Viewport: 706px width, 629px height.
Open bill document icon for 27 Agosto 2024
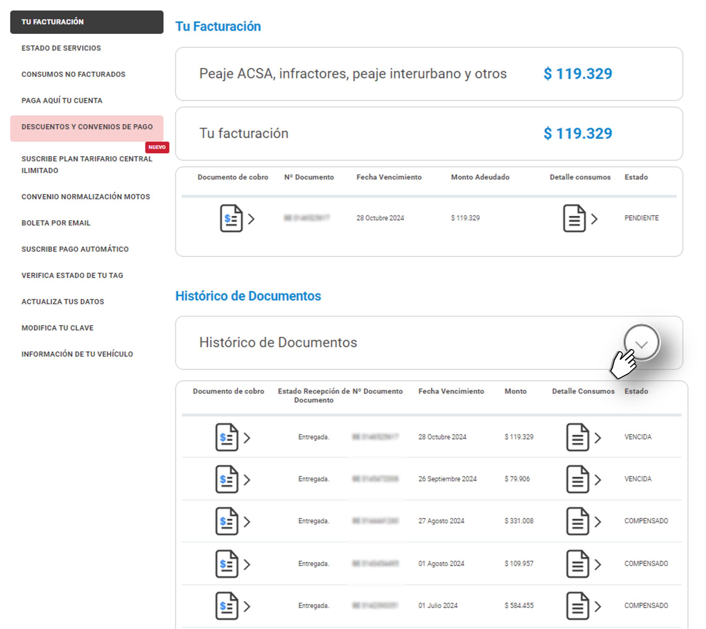click(x=227, y=521)
